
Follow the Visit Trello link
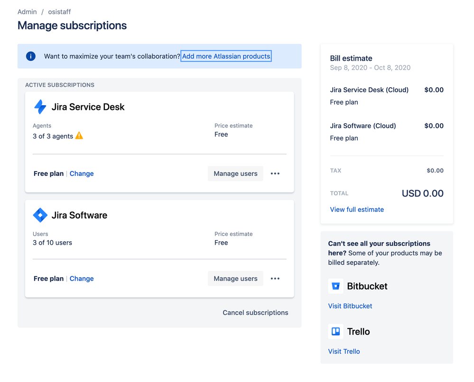click(344, 351)
